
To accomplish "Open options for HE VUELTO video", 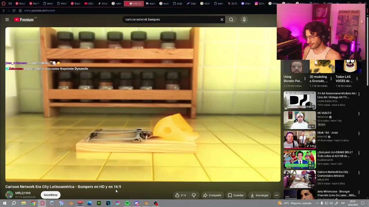I will [359, 114].
